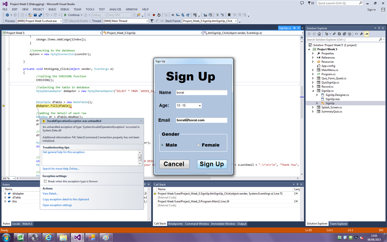This screenshot has width=387, height=242.
Task: Expand the dTable variable in Autos
Action: click(5, 197)
